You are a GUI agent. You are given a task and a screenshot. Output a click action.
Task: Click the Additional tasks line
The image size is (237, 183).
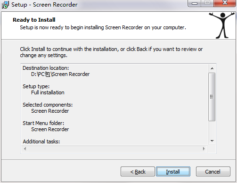pos(41,141)
